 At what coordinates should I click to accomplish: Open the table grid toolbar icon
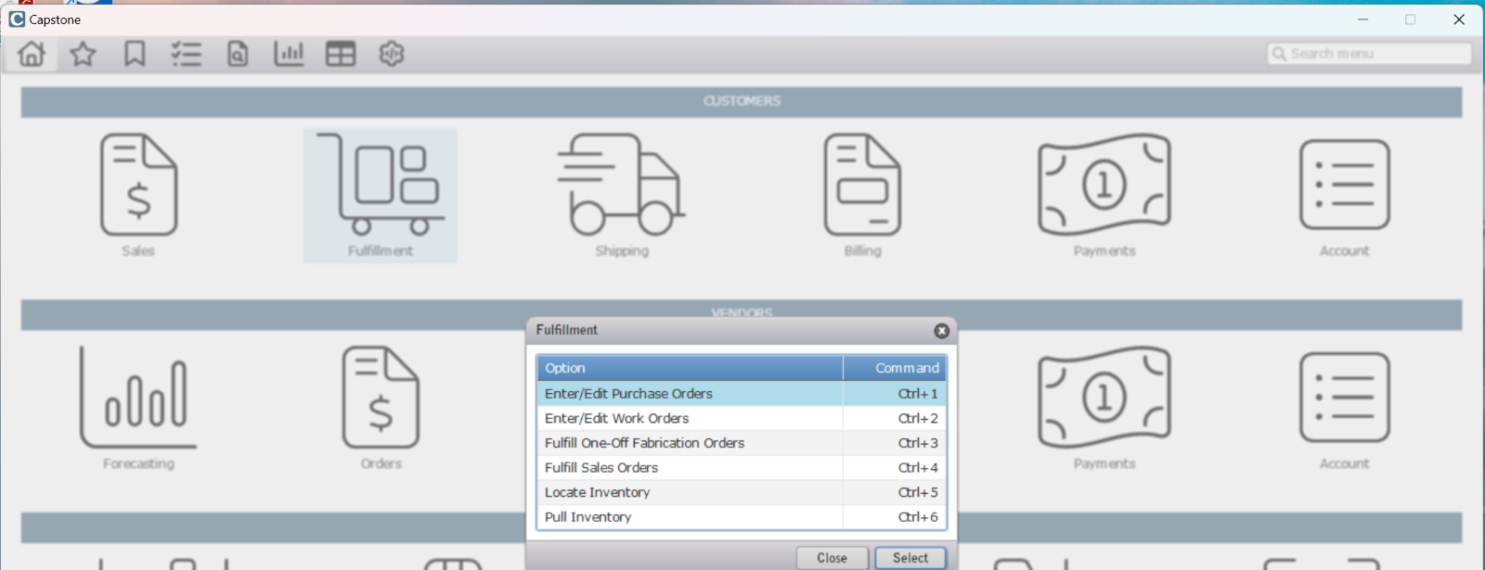click(x=341, y=54)
